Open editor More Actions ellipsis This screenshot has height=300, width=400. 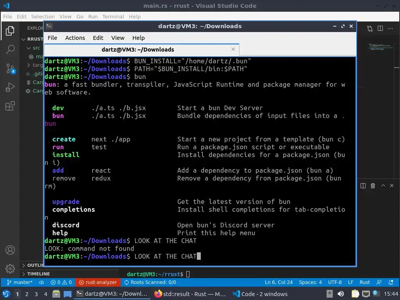tap(390, 28)
